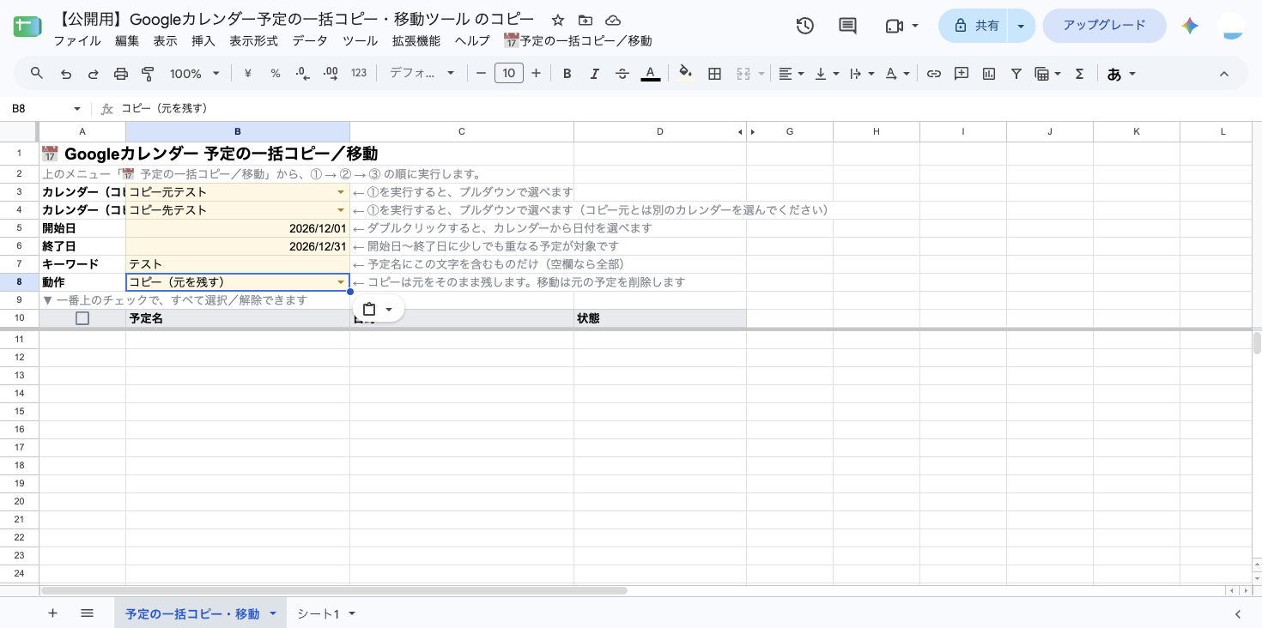Viewport: 1262px width, 628px height.
Task: Open the 動作 cell B8 dropdown arrow
Action: coord(341,282)
